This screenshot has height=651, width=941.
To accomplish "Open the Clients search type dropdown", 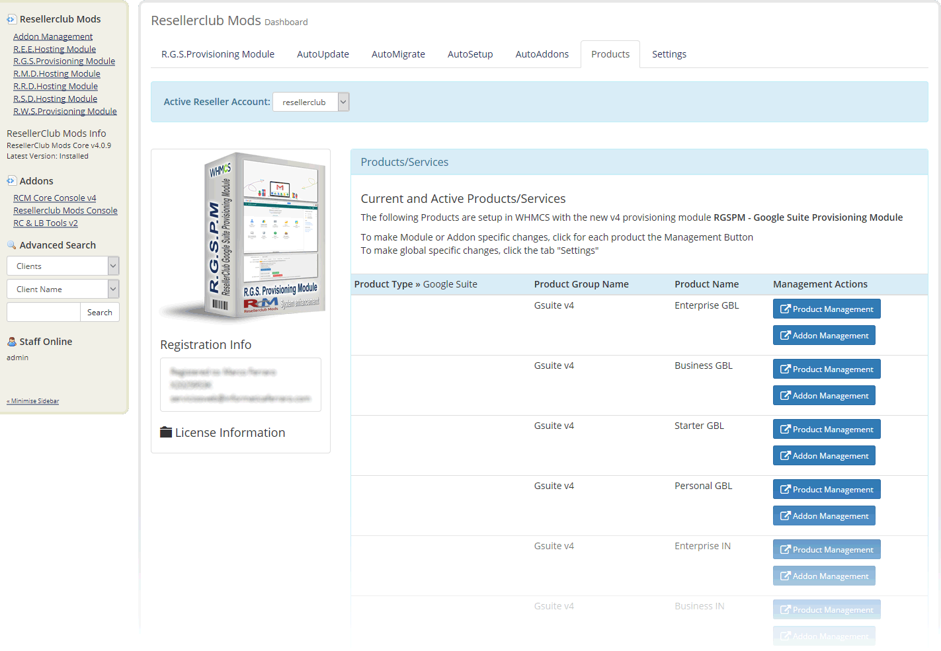I will tap(63, 266).
